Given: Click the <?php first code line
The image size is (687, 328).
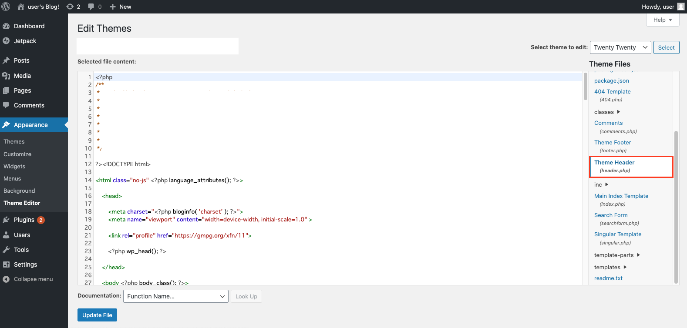Looking at the screenshot, I should coord(104,77).
